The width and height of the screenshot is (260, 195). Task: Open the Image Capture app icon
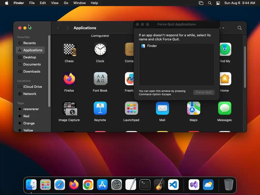[70, 108]
